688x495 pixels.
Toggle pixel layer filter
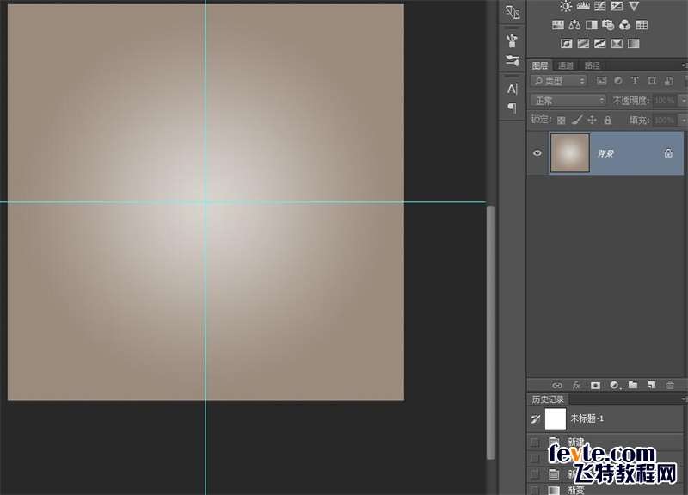click(601, 80)
